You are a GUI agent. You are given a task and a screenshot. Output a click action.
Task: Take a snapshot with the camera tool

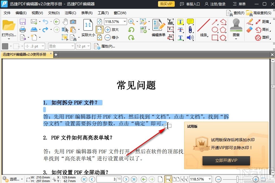pyautogui.click(x=73, y=21)
